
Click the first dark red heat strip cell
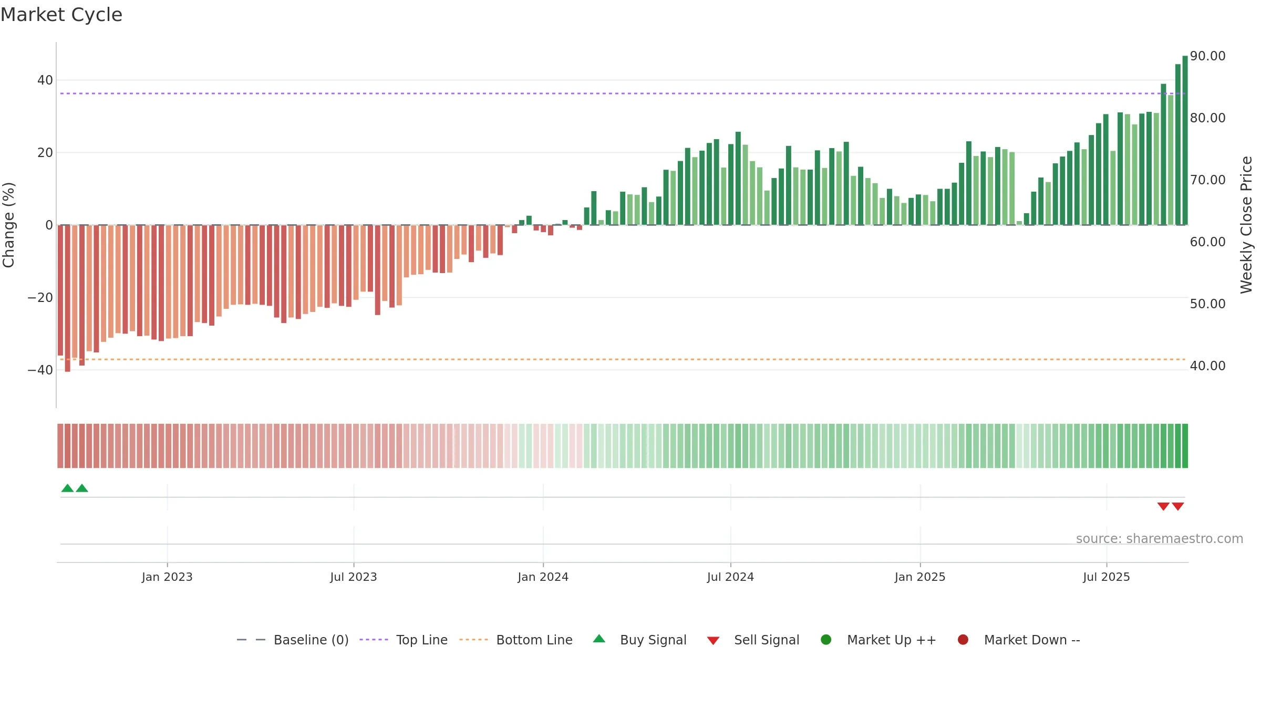coord(60,446)
